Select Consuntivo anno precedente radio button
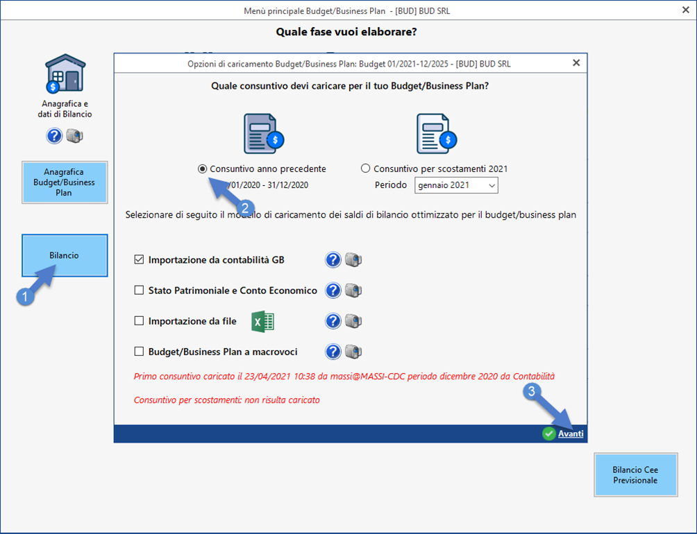697x534 pixels. pyautogui.click(x=202, y=169)
